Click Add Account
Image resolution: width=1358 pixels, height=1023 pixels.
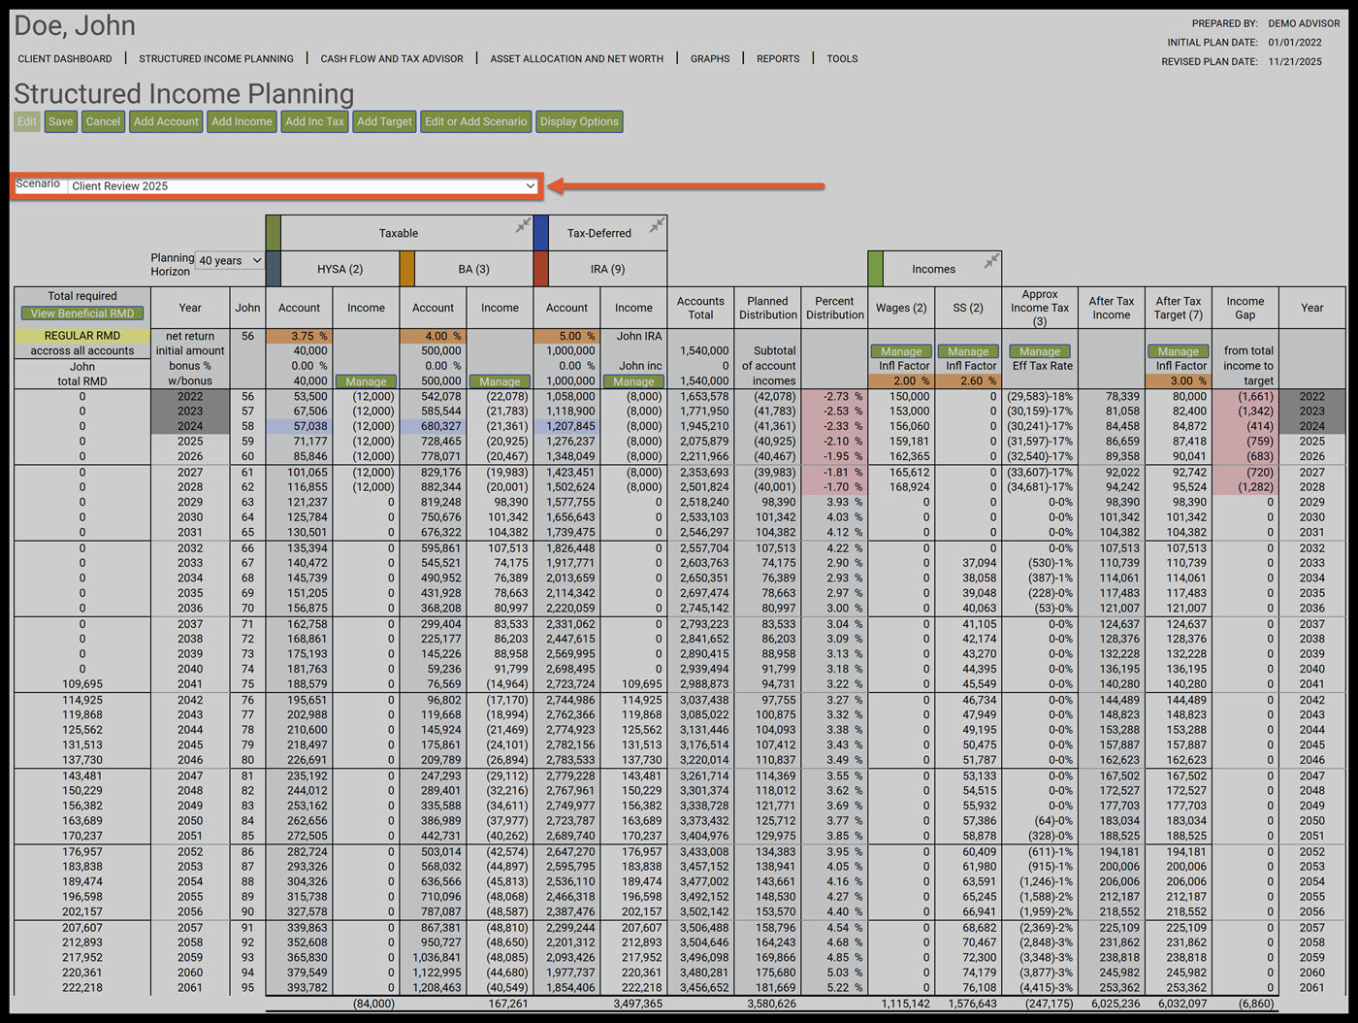(166, 121)
